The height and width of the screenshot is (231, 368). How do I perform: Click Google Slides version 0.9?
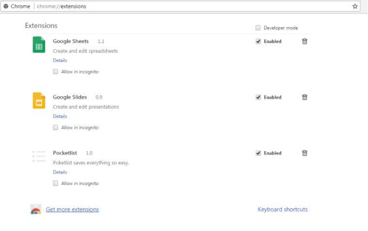coord(99,97)
